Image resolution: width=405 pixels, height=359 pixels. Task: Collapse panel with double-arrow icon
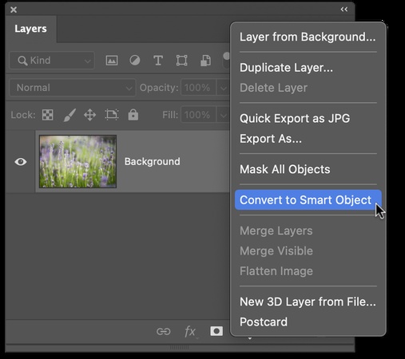click(x=344, y=10)
